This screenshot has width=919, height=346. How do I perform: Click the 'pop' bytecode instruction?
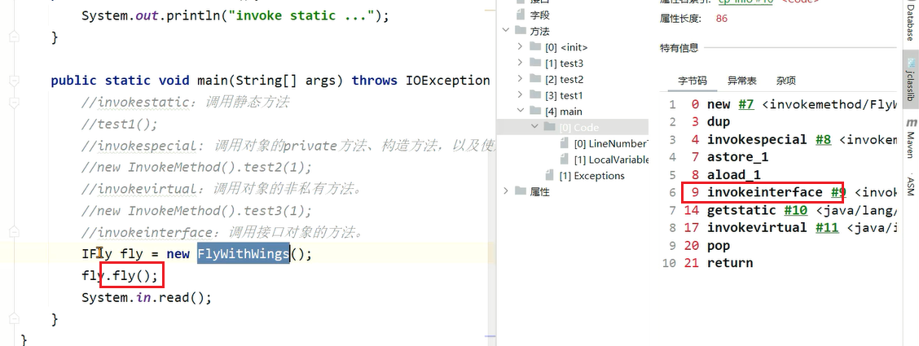[719, 245]
